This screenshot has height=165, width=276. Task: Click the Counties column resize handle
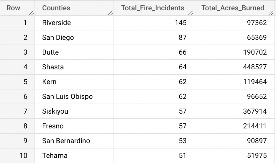(111, 13)
